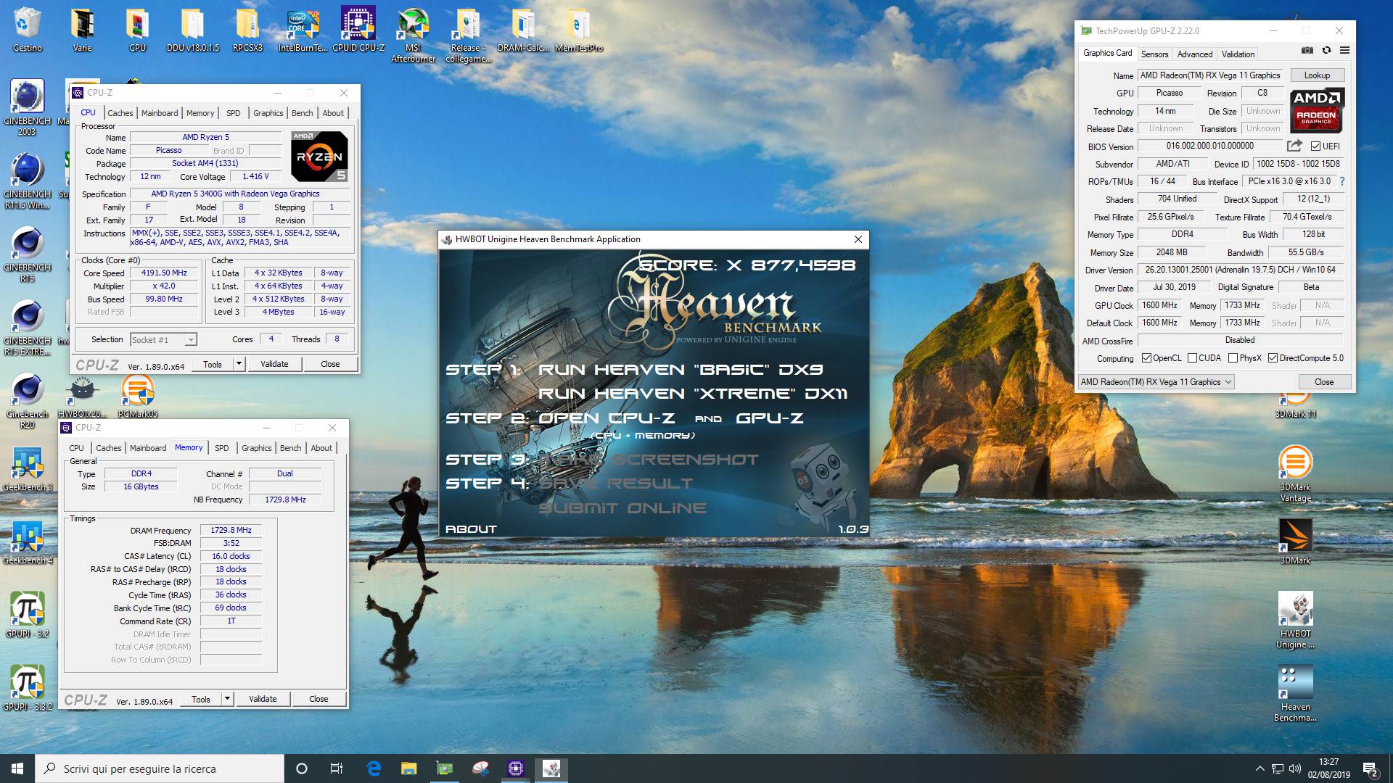Toggle the UEFI checkbox in GPU-Z
1393x783 pixels.
pyautogui.click(x=1315, y=146)
